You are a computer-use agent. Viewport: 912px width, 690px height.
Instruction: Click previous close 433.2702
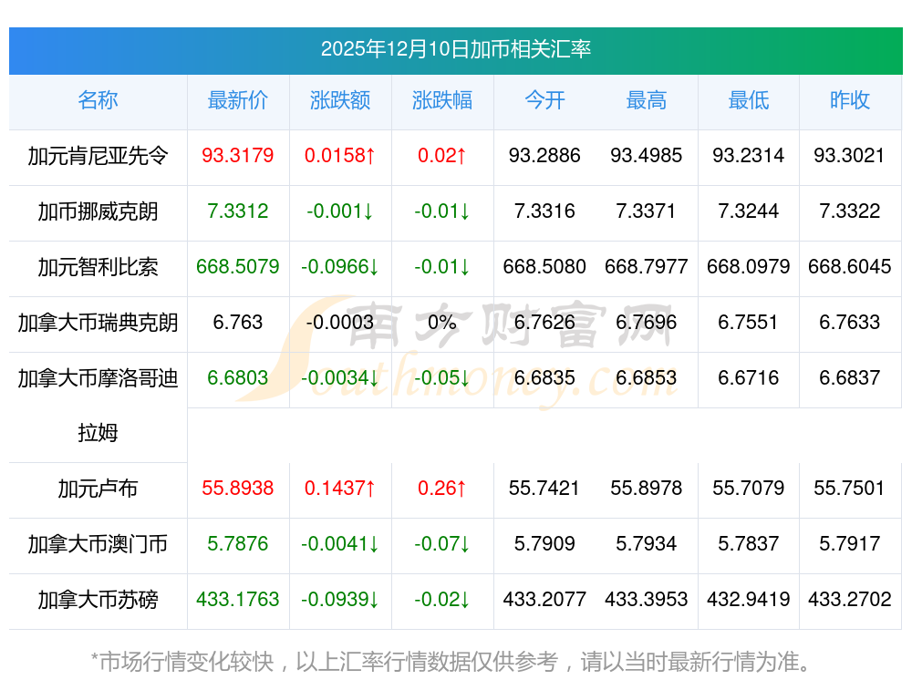point(850,600)
